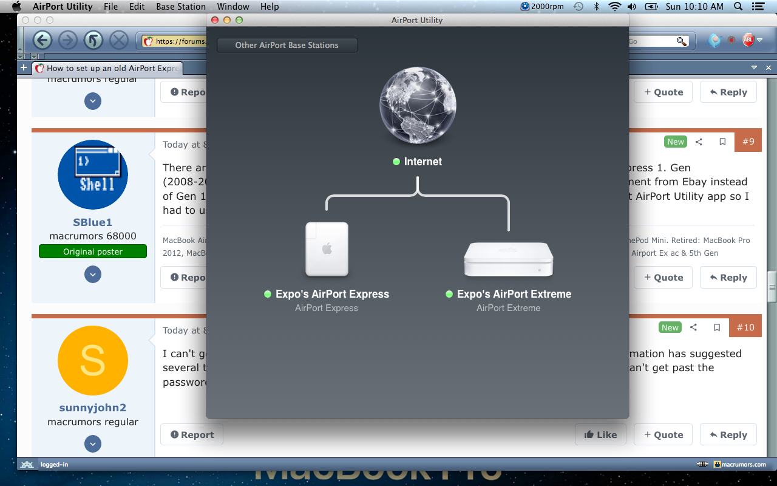
Task: Click the Bluetooth menu bar icon
Action: (596, 7)
